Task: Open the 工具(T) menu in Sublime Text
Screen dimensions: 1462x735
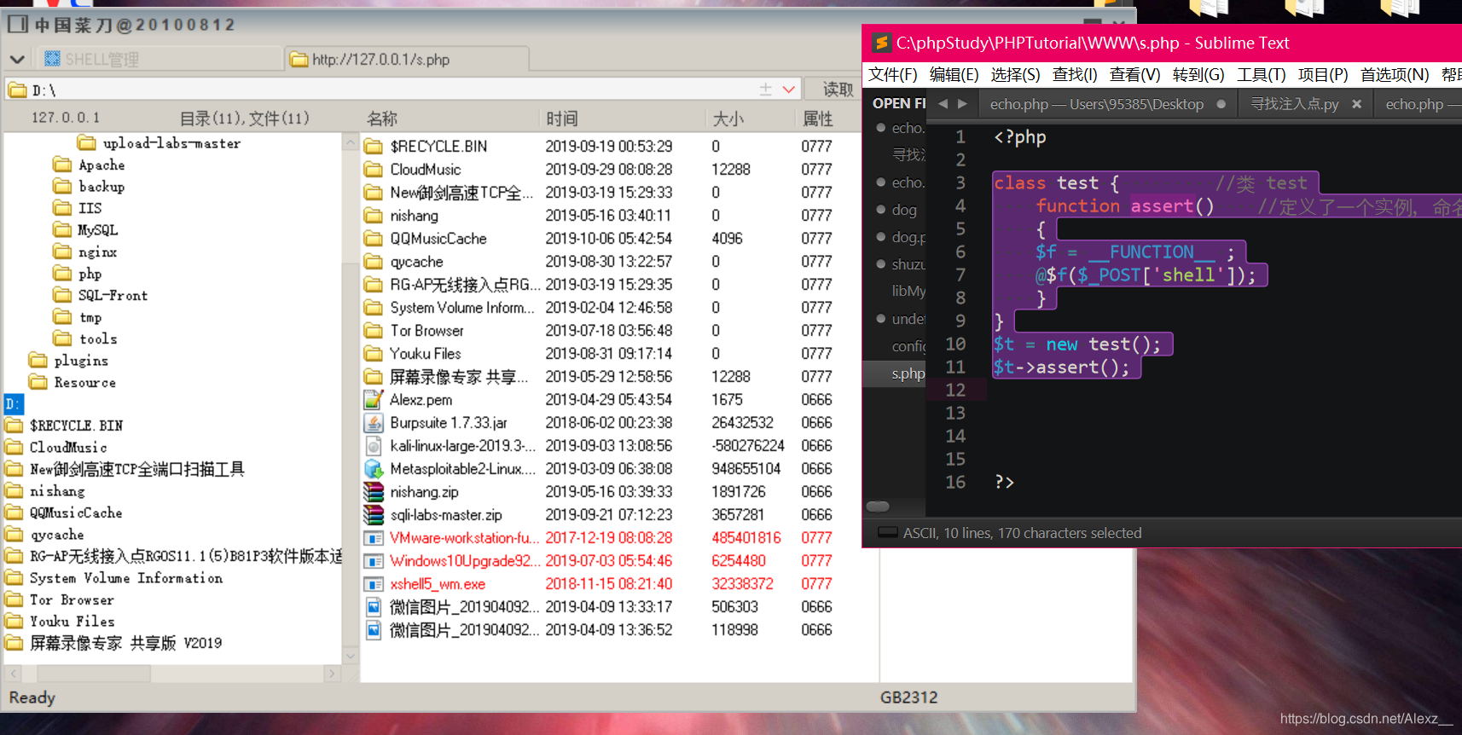Action: pyautogui.click(x=1262, y=75)
